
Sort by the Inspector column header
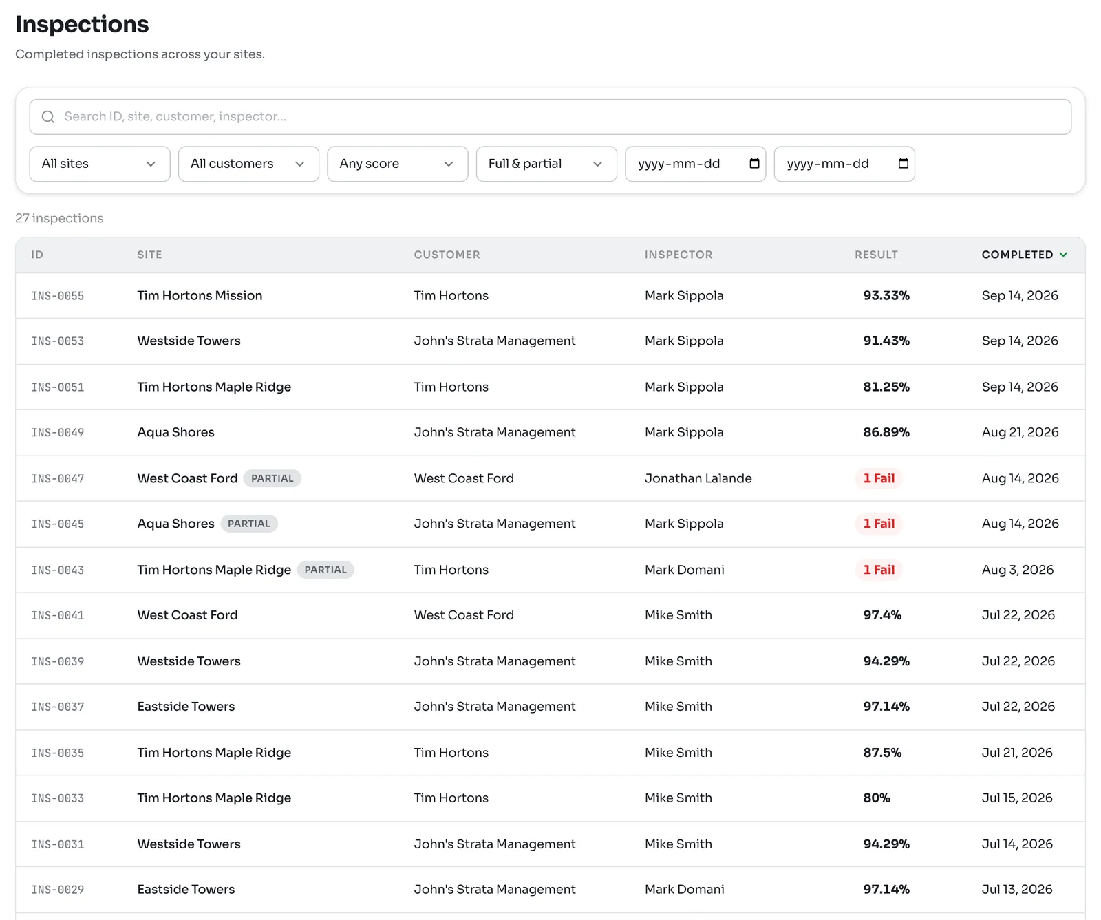[678, 255]
